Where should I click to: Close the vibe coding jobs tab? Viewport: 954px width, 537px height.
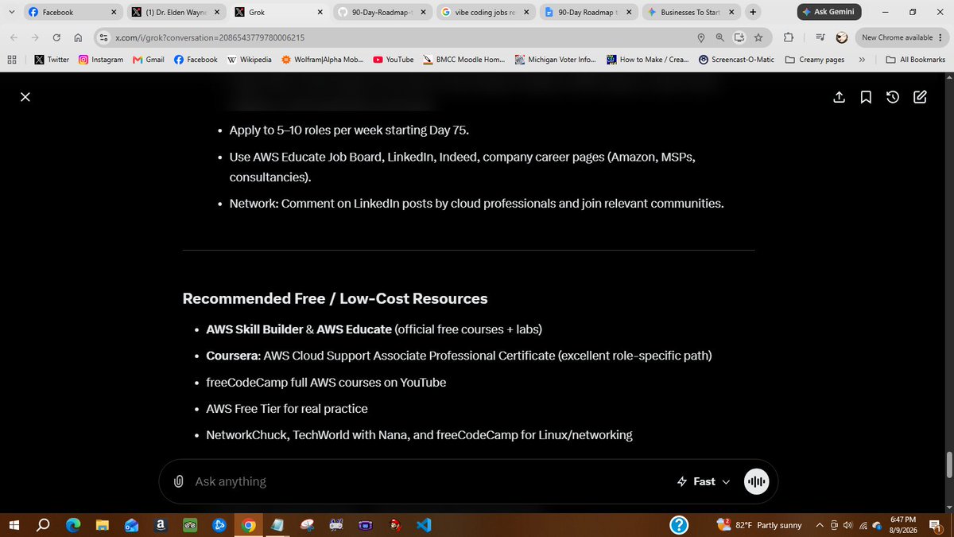525,12
